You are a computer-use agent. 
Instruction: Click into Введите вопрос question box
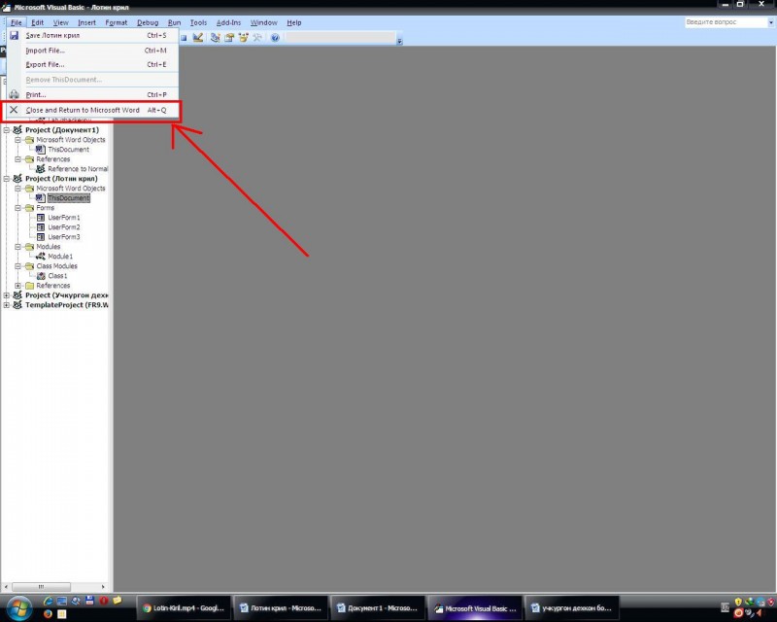coord(726,22)
